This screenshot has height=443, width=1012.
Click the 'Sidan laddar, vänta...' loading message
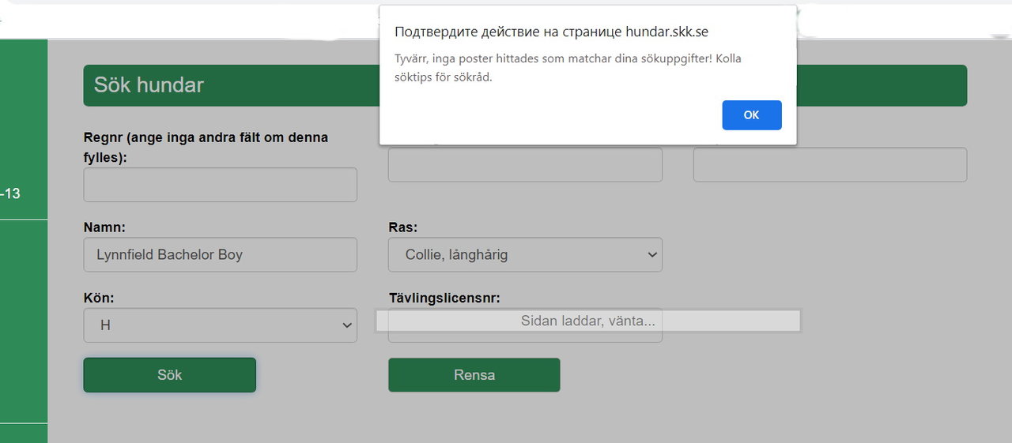(587, 321)
